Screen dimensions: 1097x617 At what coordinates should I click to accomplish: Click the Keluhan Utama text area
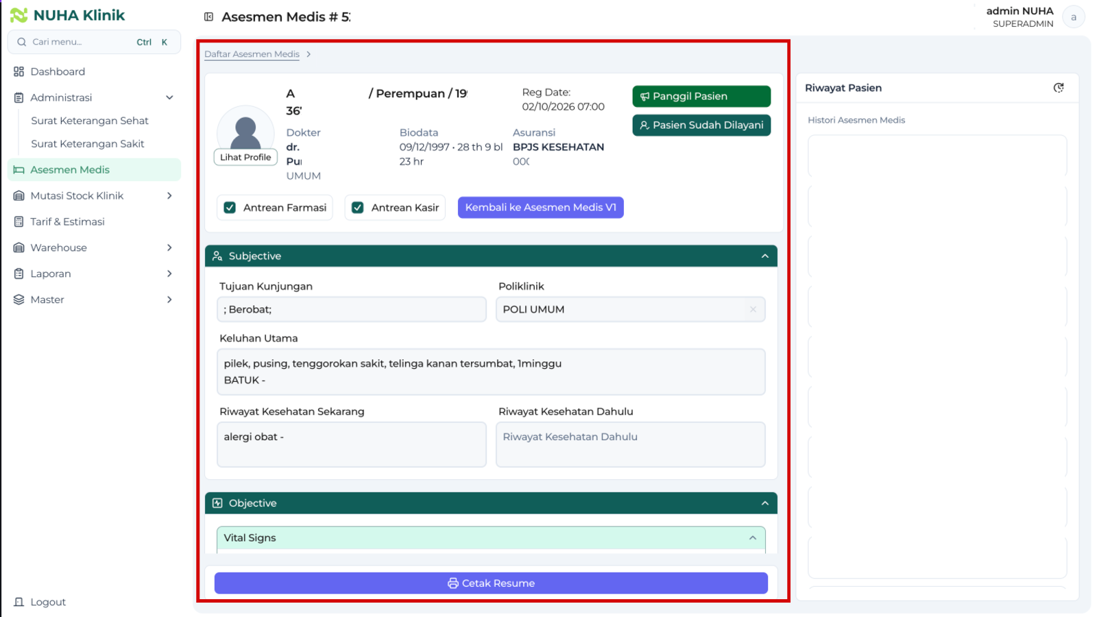491,372
